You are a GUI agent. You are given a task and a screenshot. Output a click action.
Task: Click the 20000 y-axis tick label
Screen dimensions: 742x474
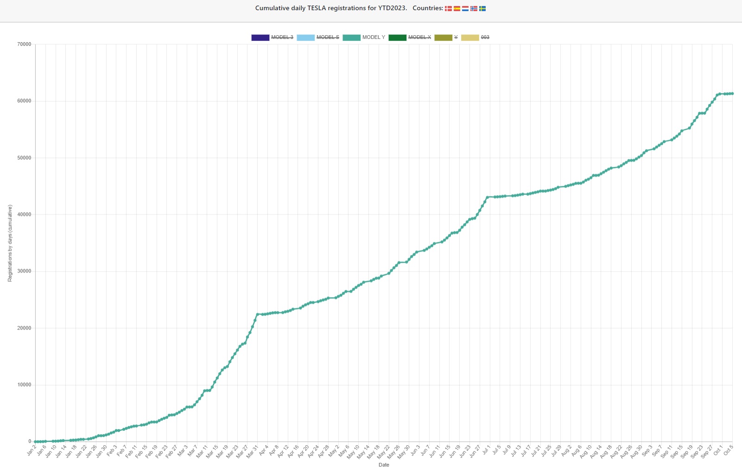click(x=24, y=328)
